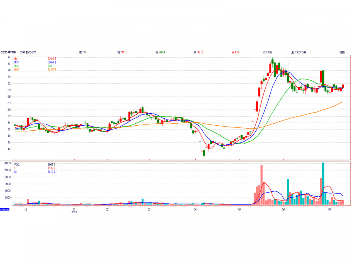The height and width of the screenshot is (263, 351).
Task: Click the opening price 開 70 field
Action: pos(83,52)
